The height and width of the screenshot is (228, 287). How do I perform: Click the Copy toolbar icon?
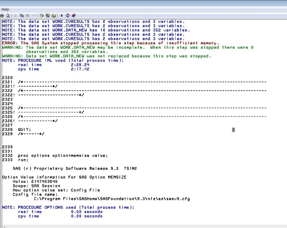[22, 16]
